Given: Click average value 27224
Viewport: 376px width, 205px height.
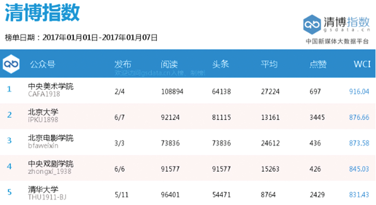Looking at the screenshot, I should (x=270, y=92).
